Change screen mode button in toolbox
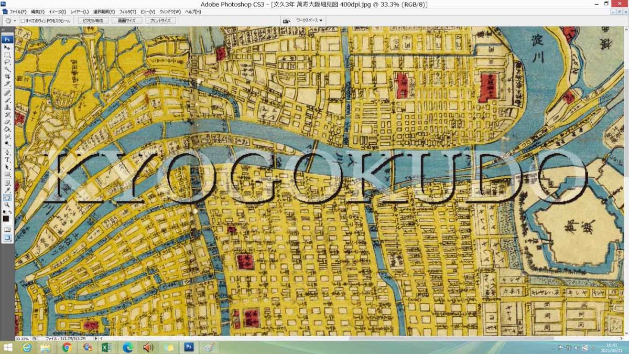The image size is (629, 354). pyautogui.click(x=7, y=238)
